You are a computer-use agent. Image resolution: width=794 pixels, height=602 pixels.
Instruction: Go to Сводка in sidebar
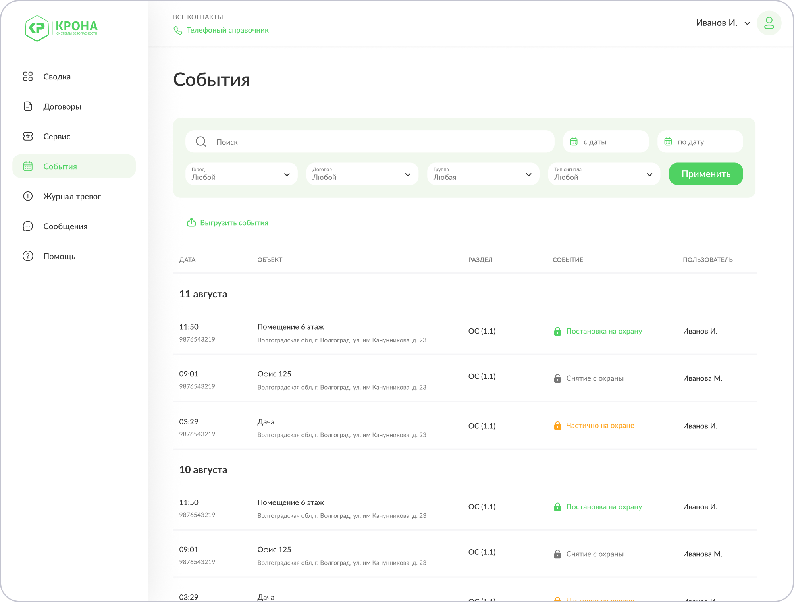57,77
